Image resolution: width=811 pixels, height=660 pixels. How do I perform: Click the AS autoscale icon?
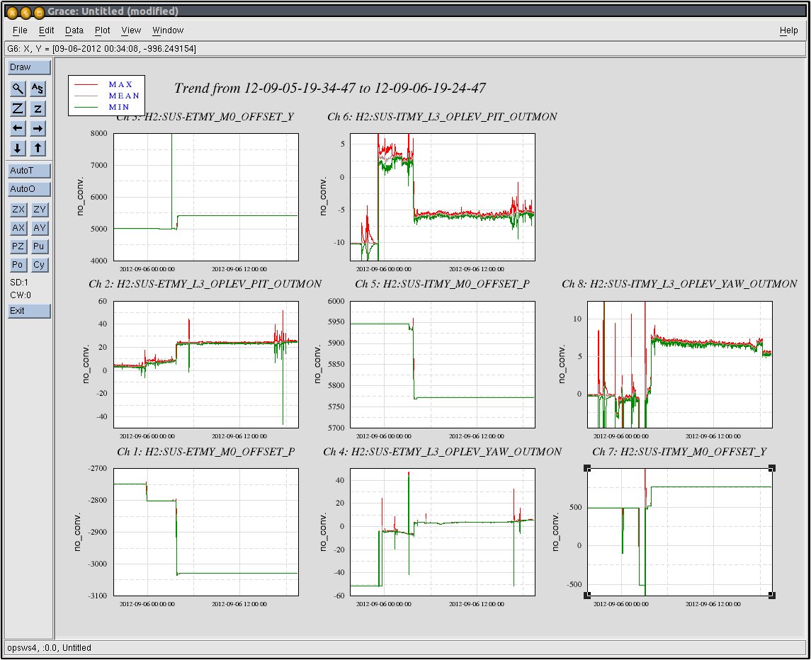38,89
